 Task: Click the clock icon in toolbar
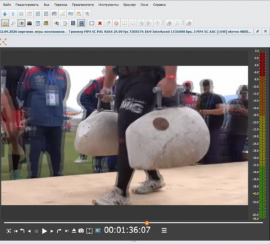(157, 23)
